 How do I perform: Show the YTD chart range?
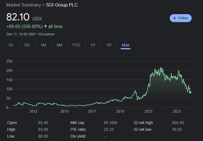coord(76,45)
